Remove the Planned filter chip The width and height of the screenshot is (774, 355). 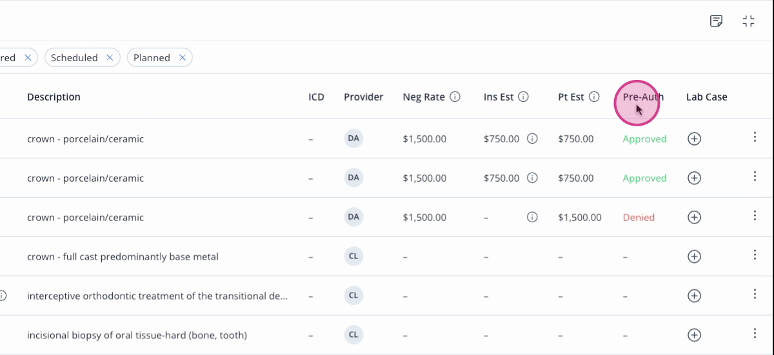click(x=183, y=57)
